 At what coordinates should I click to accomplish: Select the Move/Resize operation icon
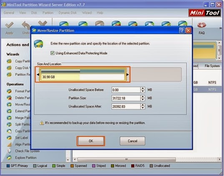coord(9,104)
